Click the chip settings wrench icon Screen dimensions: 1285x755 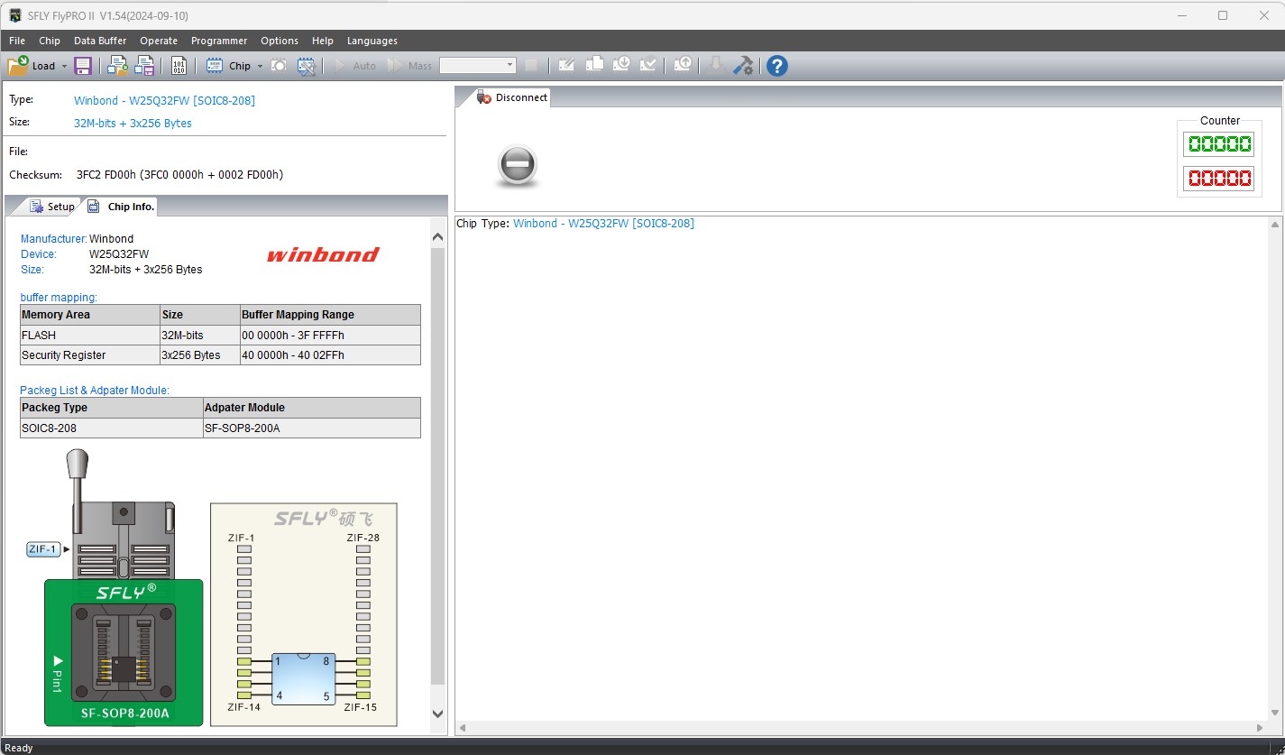pos(307,66)
